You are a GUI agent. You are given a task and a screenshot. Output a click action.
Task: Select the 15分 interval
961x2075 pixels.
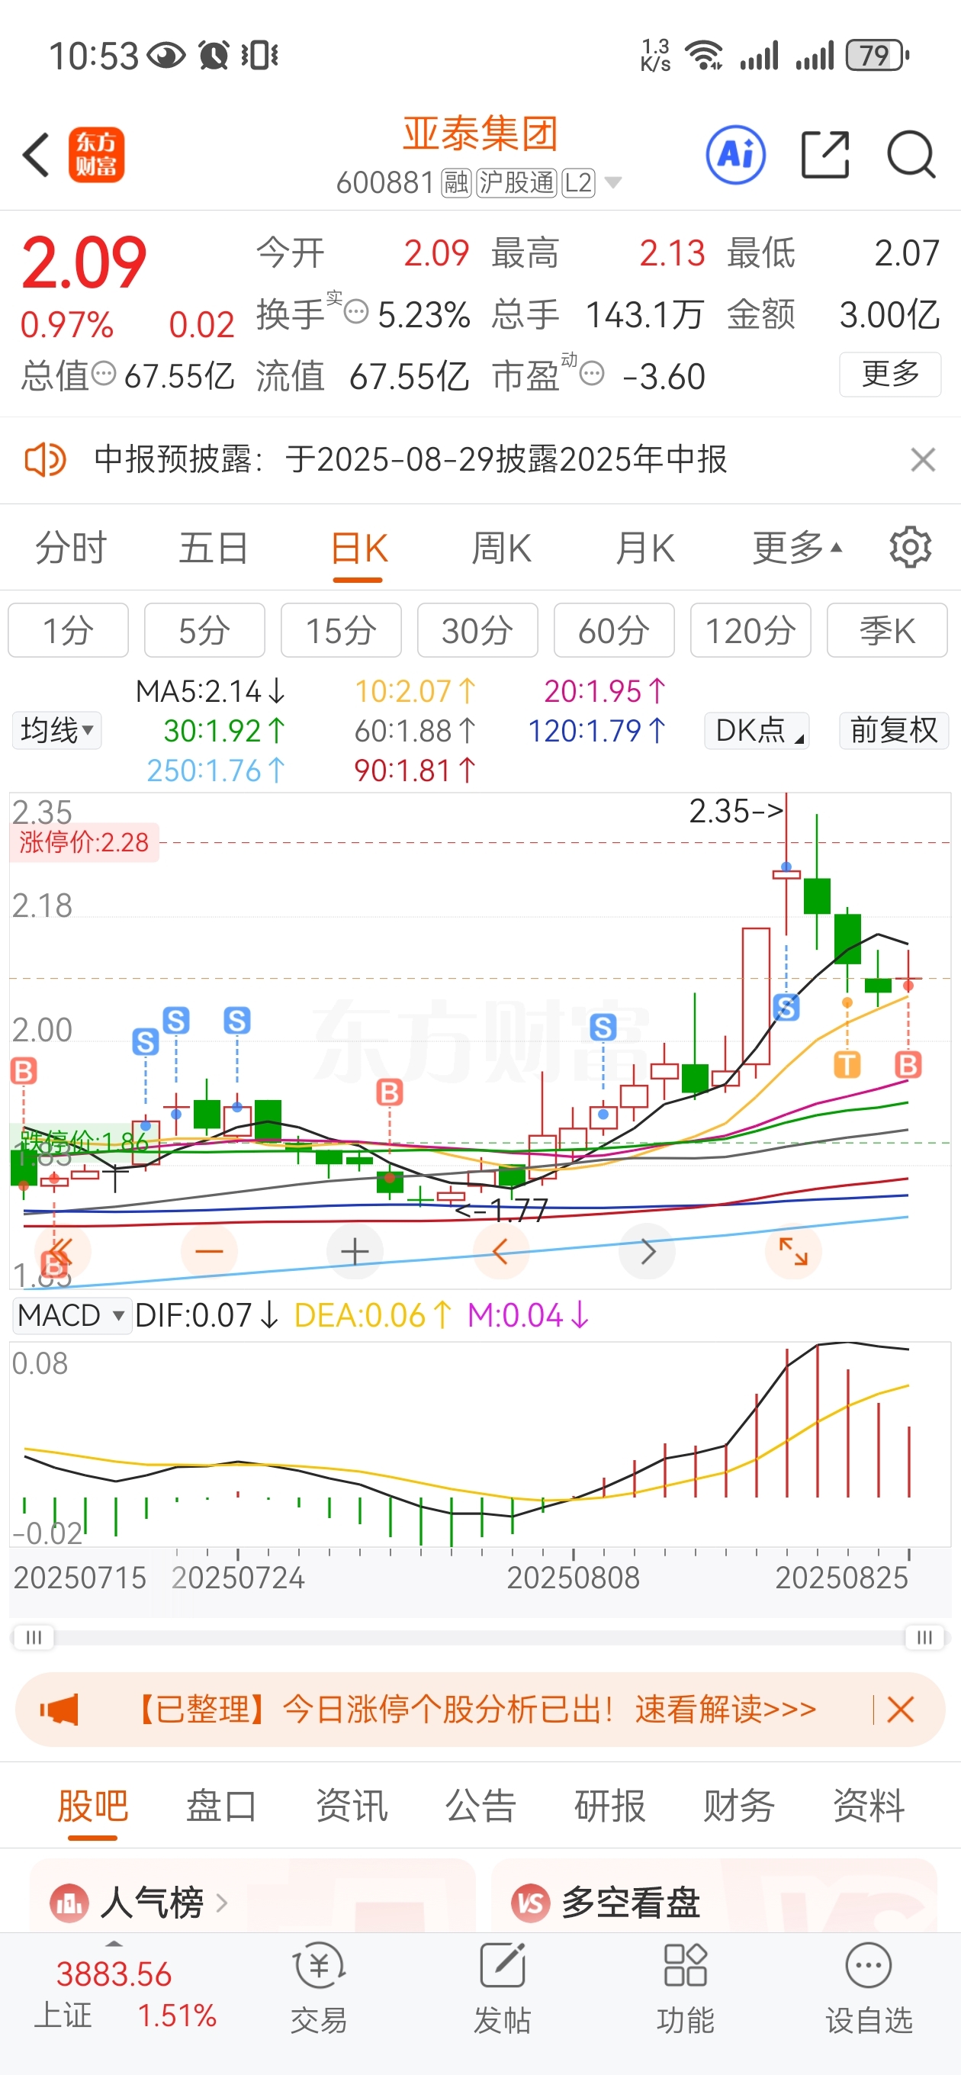pyautogui.click(x=341, y=630)
